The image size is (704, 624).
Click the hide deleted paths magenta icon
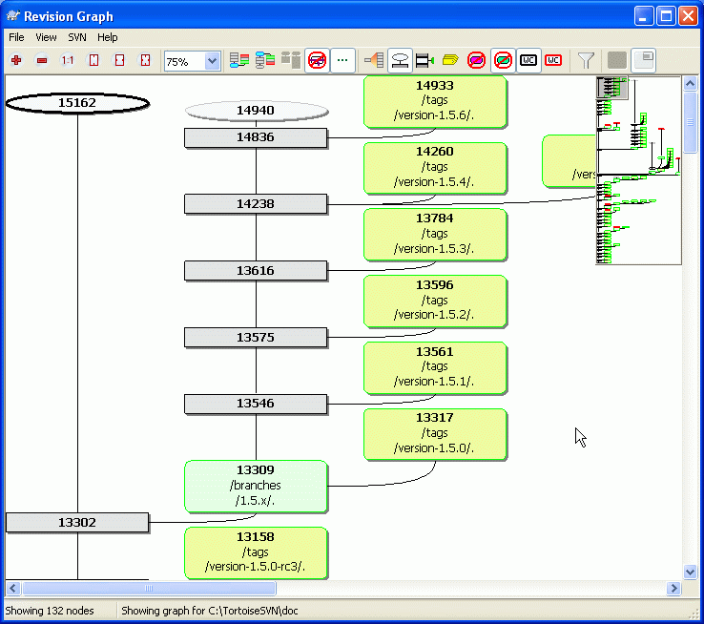click(476, 60)
